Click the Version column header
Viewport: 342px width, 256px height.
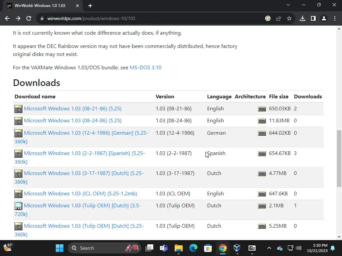click(165, 96)
